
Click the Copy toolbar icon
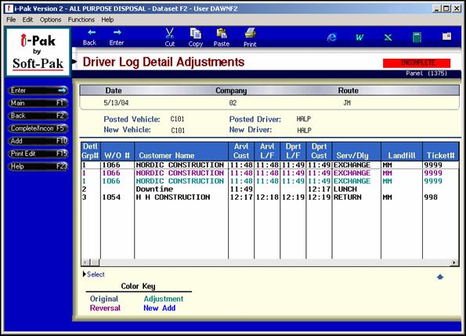[x=195, y=33]
